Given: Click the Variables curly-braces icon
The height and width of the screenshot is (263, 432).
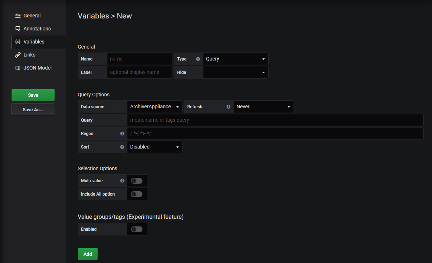Looking at the screenshot, I should (x=17, y=42).
